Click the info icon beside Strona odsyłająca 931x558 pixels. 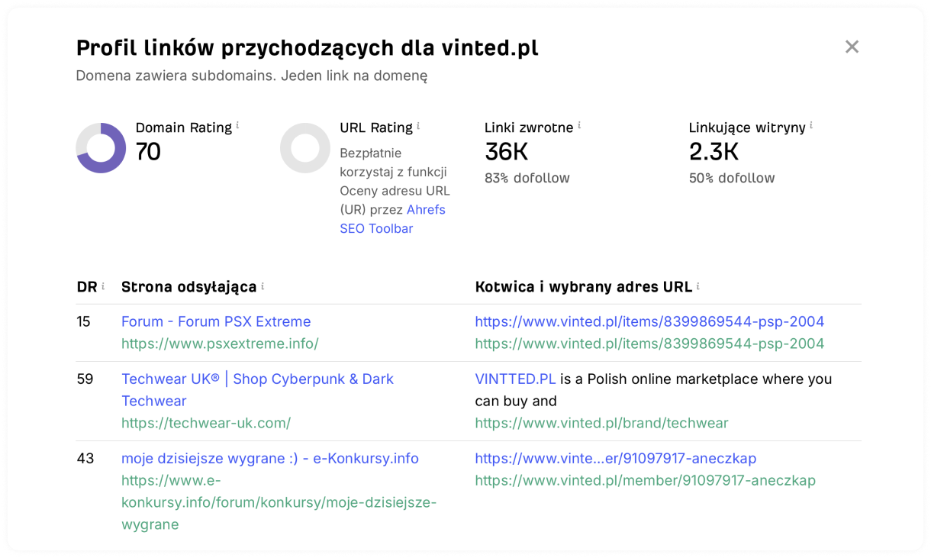click(263, 286)
